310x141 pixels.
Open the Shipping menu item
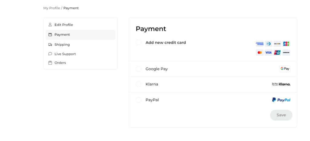[81, 45]
